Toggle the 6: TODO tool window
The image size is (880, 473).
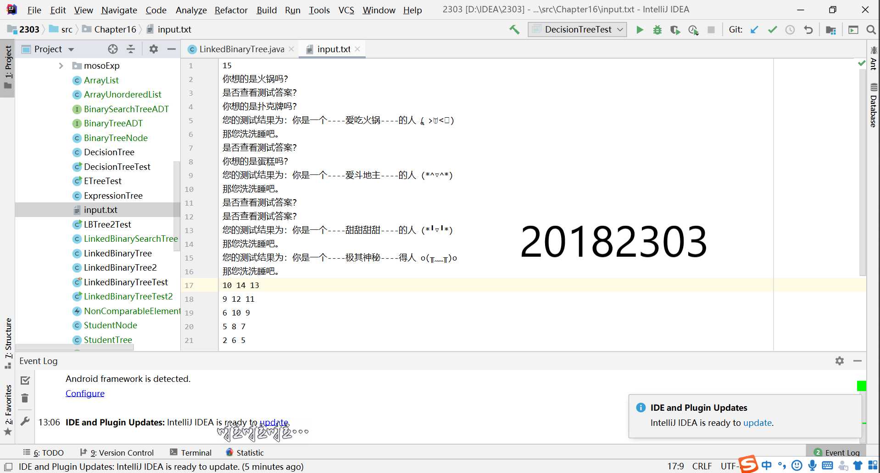pyautogui.click(x=44, y=452)
